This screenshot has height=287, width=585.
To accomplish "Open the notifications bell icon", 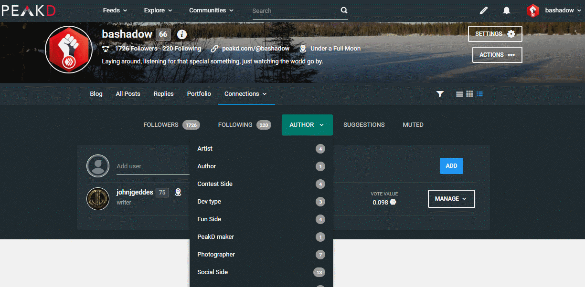I will coord(507,10).
